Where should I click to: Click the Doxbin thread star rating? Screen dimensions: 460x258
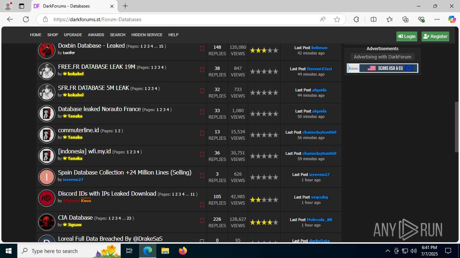point(264,50)
